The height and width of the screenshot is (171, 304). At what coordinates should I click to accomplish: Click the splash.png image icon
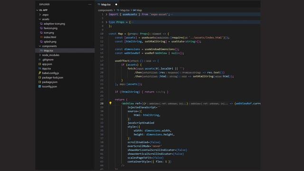click(x=41, y=41)
